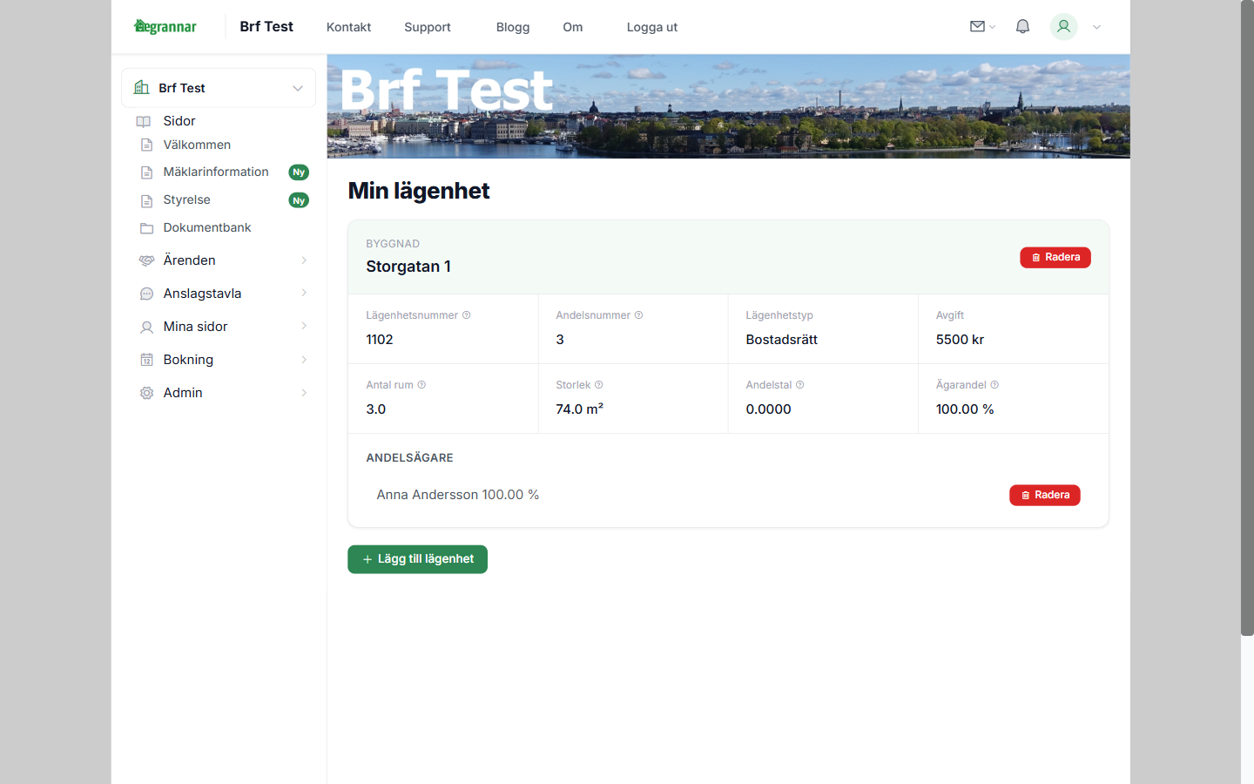
Task: Click Lägg till lägenhet button
Action: tap(417, 559)
